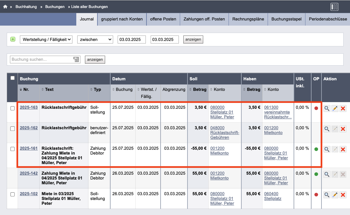Delete booking 2025-163 with red X
This screenshot has height=215, width=350.
343,108
